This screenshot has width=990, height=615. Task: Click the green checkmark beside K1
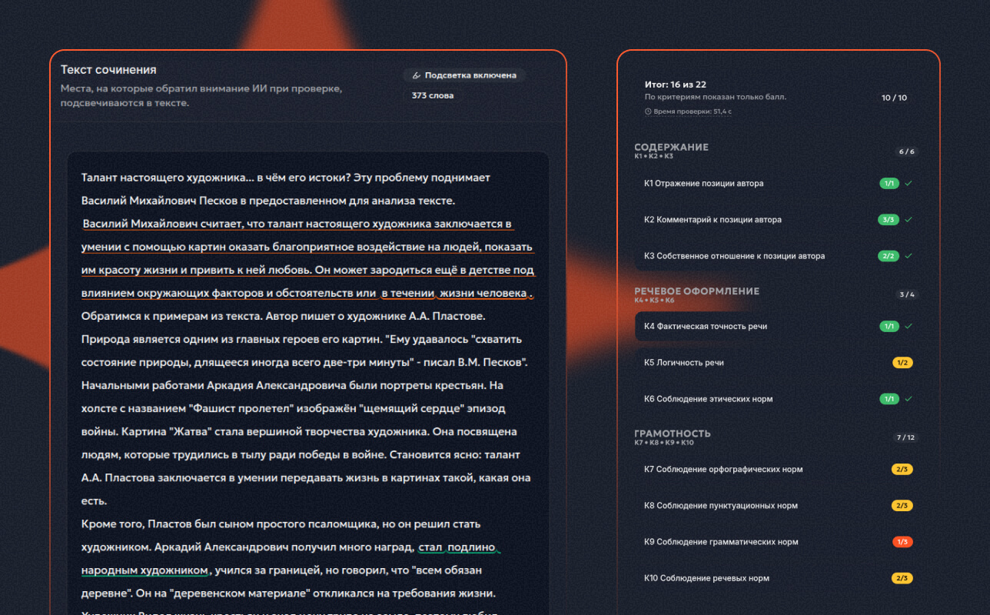point(909,184)
